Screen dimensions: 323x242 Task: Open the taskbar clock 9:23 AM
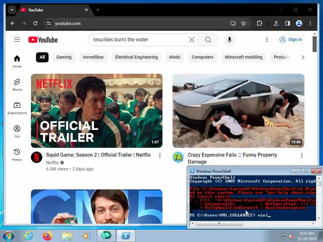[307, 236]
